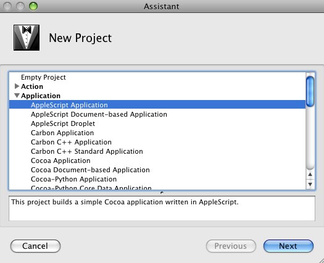Click the blue scrollbar thumb

click(x=310, y=91)
